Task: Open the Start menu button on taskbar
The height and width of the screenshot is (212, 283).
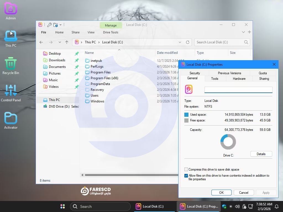Action: click(x=63, y=206)
